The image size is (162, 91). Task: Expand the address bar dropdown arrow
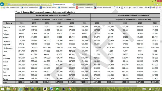click(49, 4)
